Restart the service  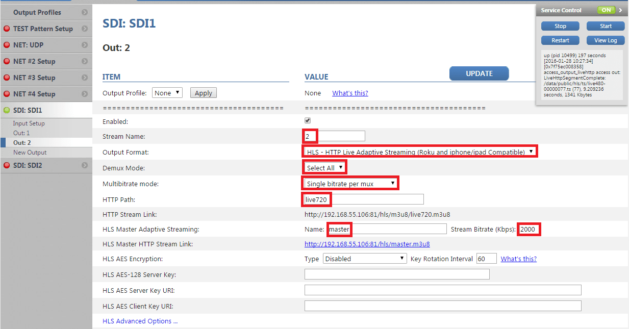coord(560,40)
